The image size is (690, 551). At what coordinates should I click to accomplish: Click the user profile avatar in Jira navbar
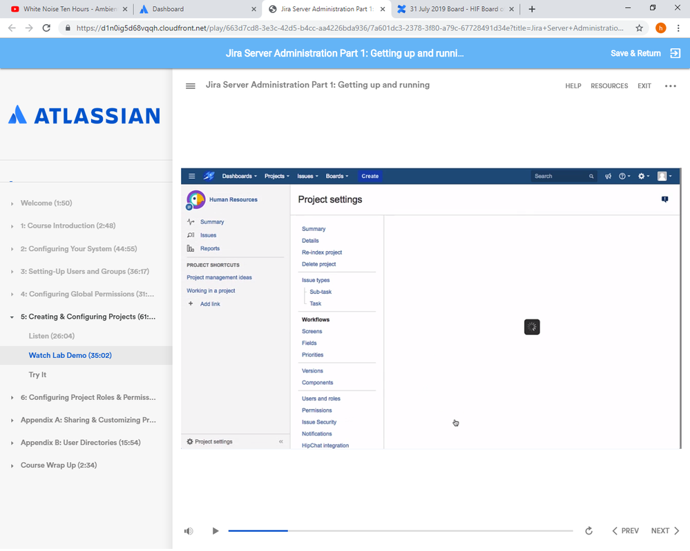pyautogui.click(x=663, y=176)
